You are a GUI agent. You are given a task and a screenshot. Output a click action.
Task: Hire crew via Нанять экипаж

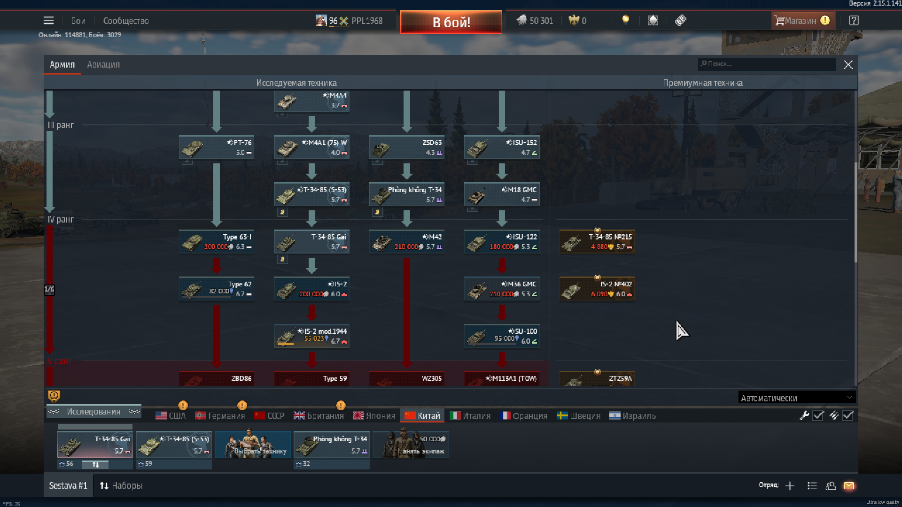tap(411, 445)
